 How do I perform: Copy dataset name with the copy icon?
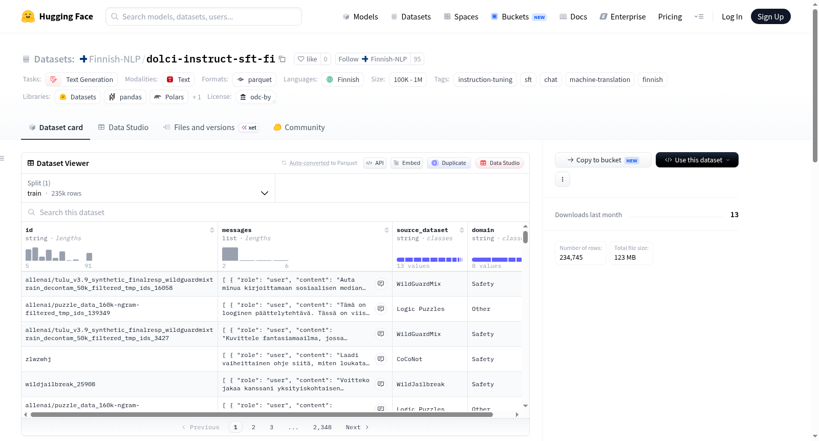[x=282, y=59]
